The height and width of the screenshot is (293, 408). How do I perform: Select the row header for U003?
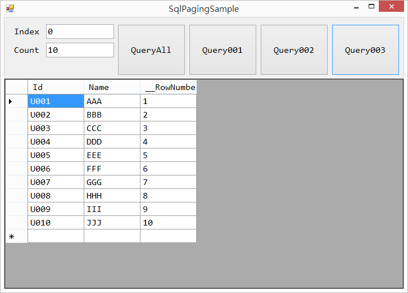tap(16, 128)
